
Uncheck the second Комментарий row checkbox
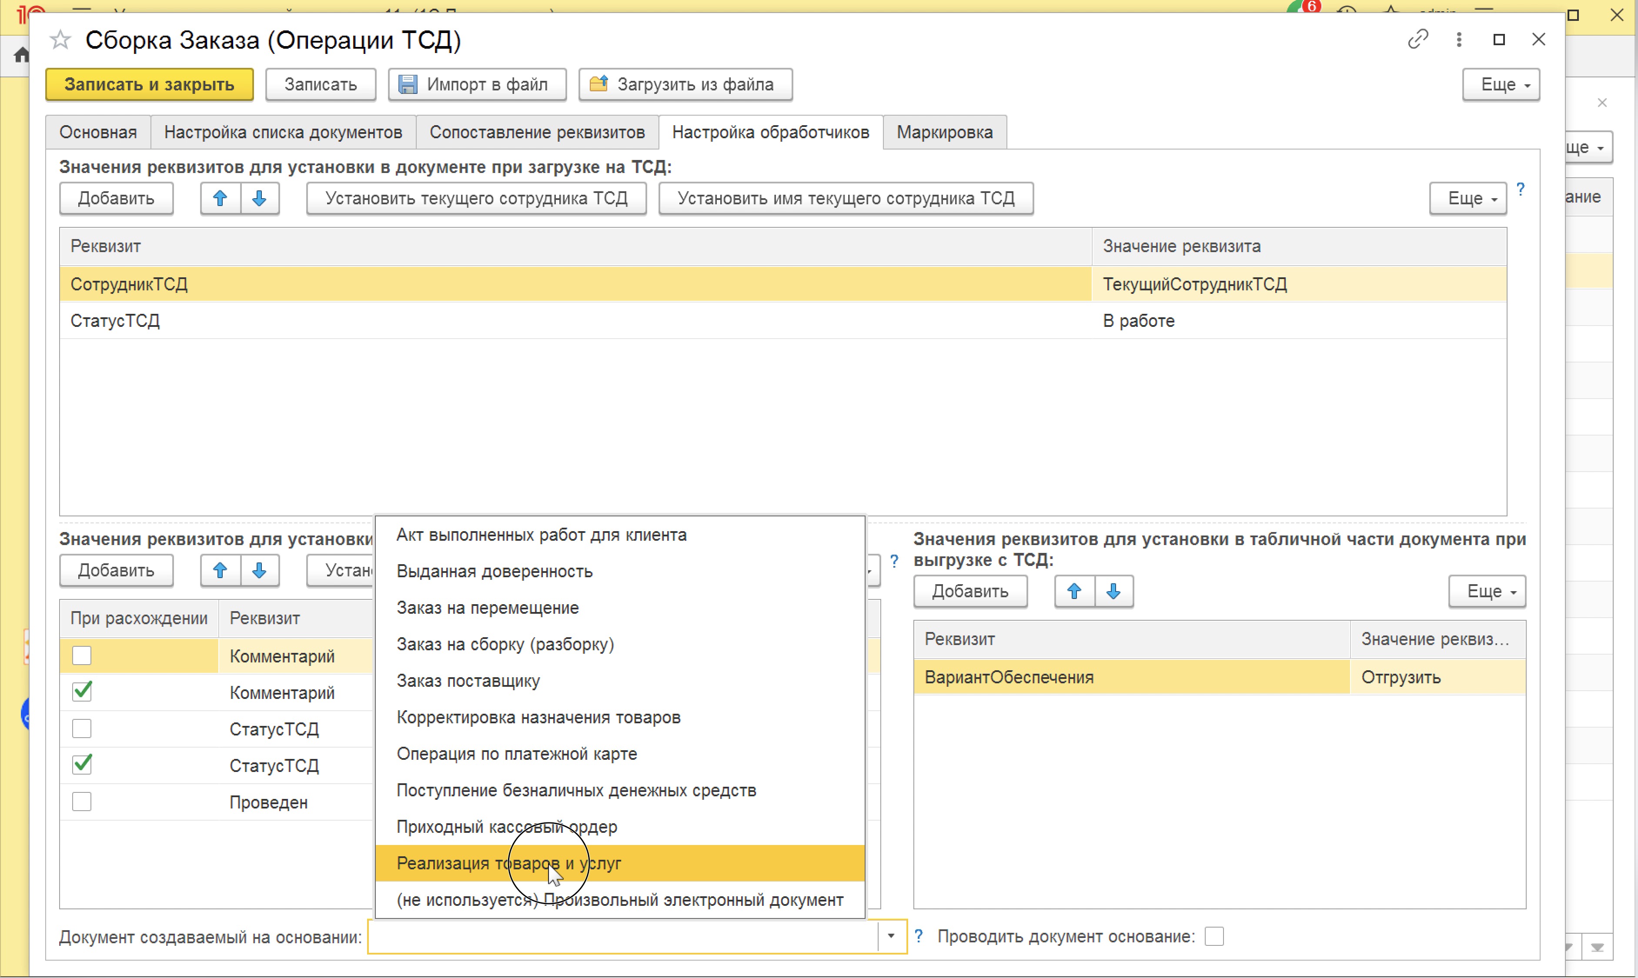point(82,692)
